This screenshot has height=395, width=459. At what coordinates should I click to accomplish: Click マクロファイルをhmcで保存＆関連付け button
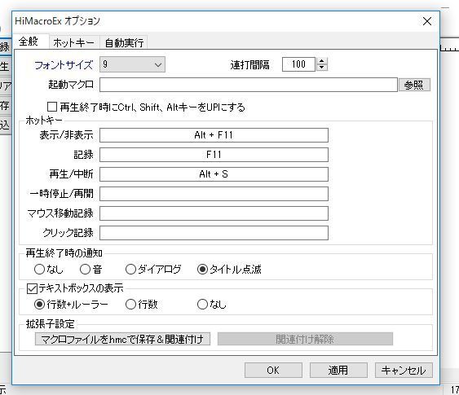122,339
